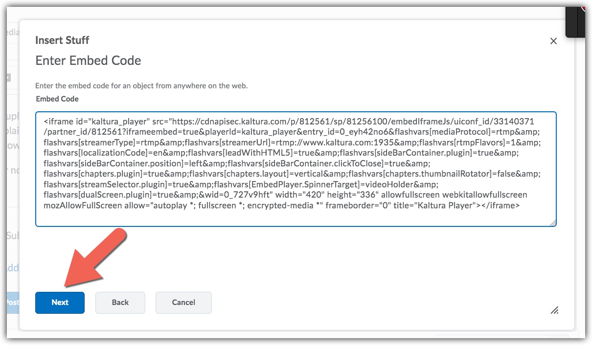Image resolution: width=592 pixels, height=345 pixels.
Task: Click the "Enter Embed Code" heading
Action: pyautogui.click(x=88, y=61)
